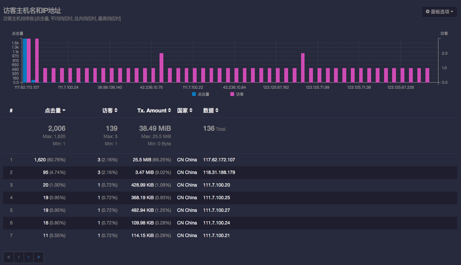Click the tall chart bar above 42.236.10.75
461x265 pixels.
[161, 68]
